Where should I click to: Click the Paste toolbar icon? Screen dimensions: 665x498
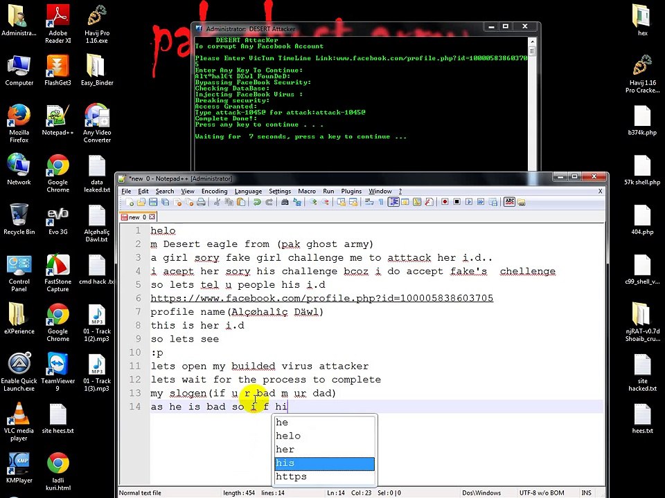pyautogui.click(x=241, y=203)
